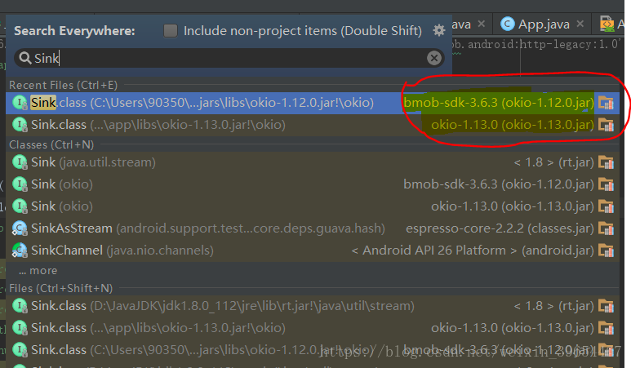Select class Sink (java.util.stream)
The width and height of the screenshot is (631, 368).
click(313, 162)
